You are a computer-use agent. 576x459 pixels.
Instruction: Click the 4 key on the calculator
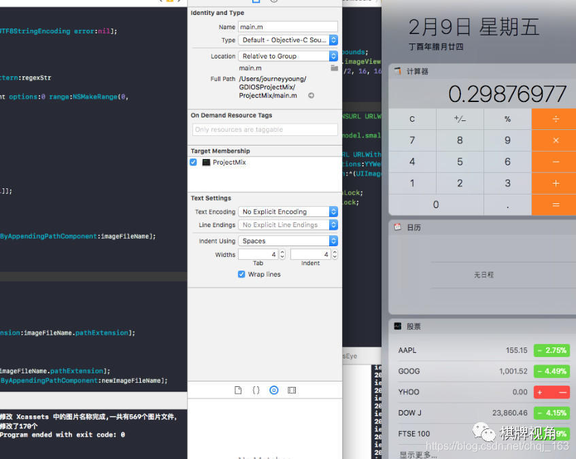412,162
